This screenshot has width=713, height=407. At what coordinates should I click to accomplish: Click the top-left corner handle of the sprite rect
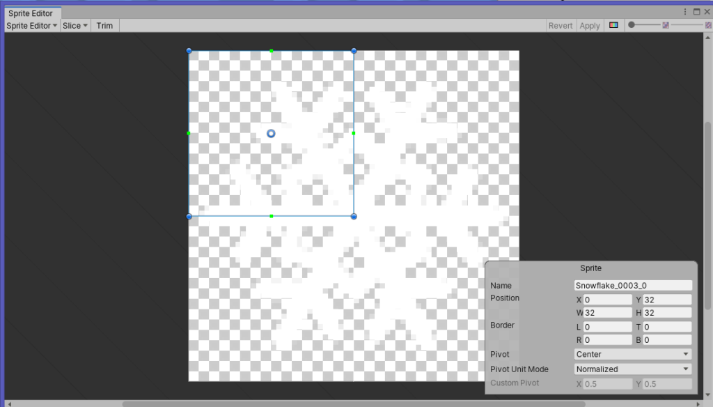tap(189, 51)
